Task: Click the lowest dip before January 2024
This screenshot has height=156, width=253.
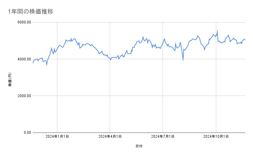Action: point(47,64)
